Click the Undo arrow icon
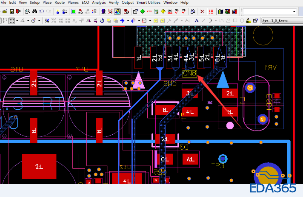Image resolution: width=303 pixels, height=197 pixels. coord(43,11)
